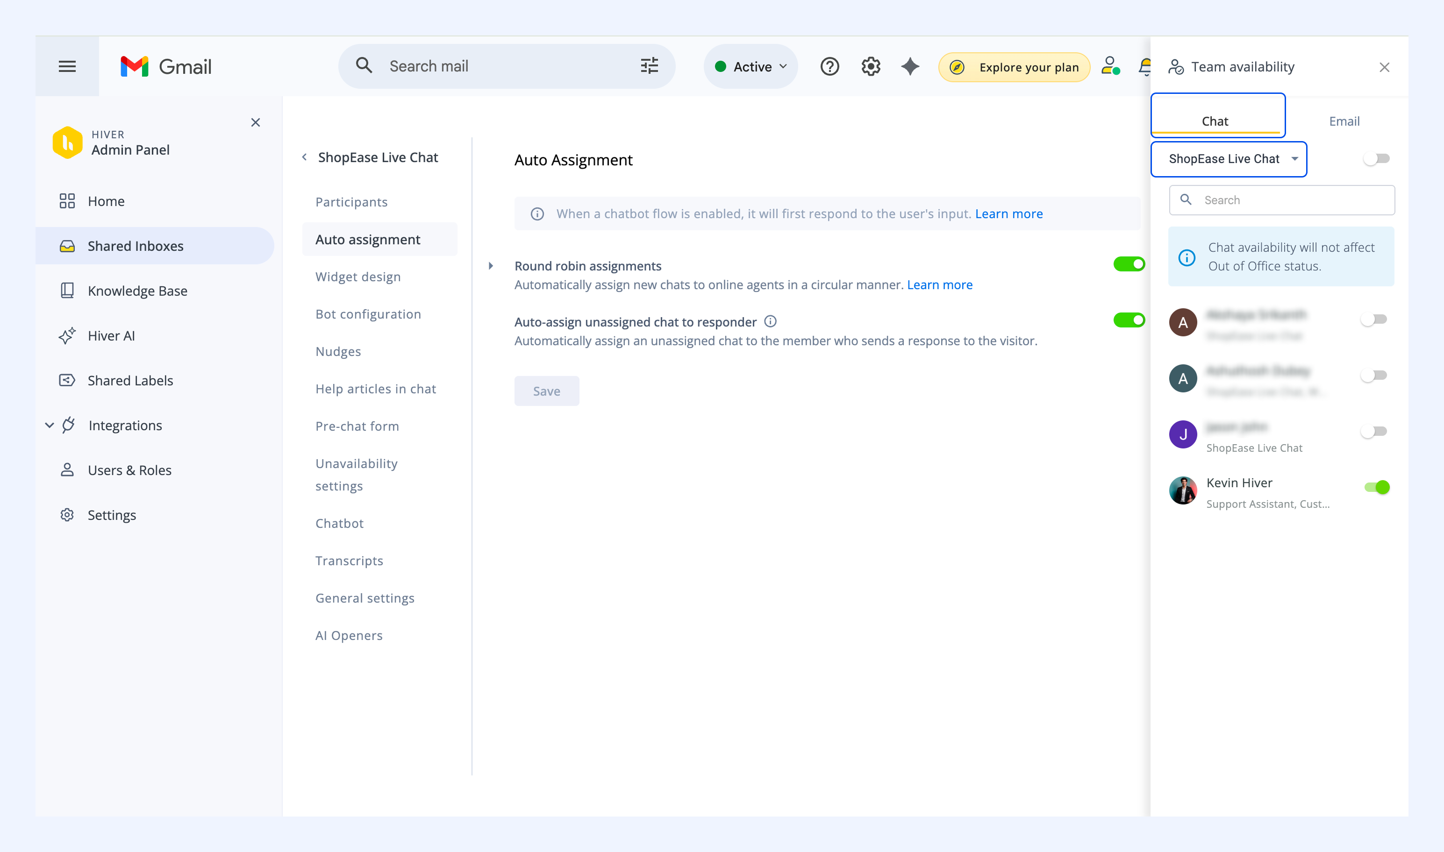Click the Team availability Search field
The image size is (1444, 852).
(1281, 200)
